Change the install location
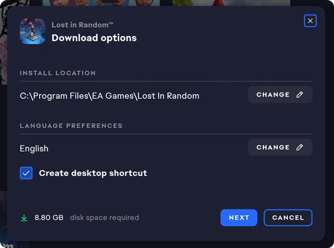The height and width of the screenshot is (248, 334). [x=280, y=95]
